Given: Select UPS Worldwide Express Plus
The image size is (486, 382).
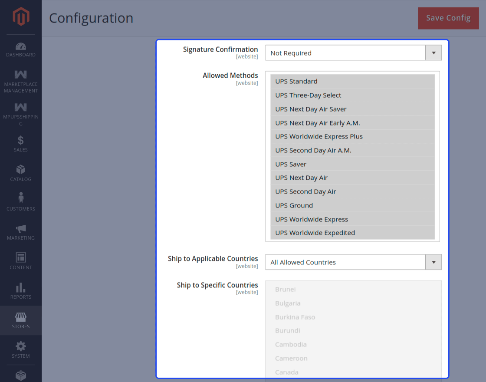Looking at the screenshot, I should (352, 136).
